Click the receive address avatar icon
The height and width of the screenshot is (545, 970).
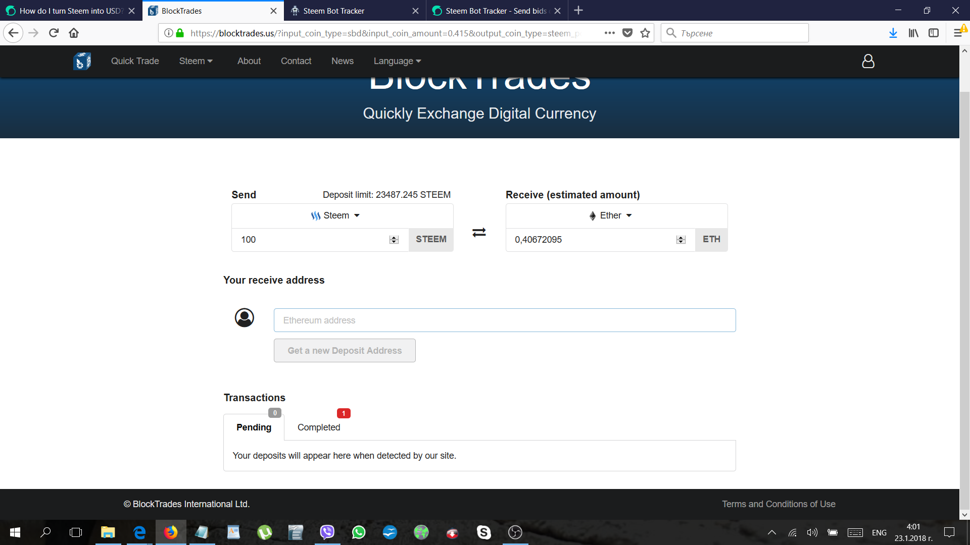point(245,318)
